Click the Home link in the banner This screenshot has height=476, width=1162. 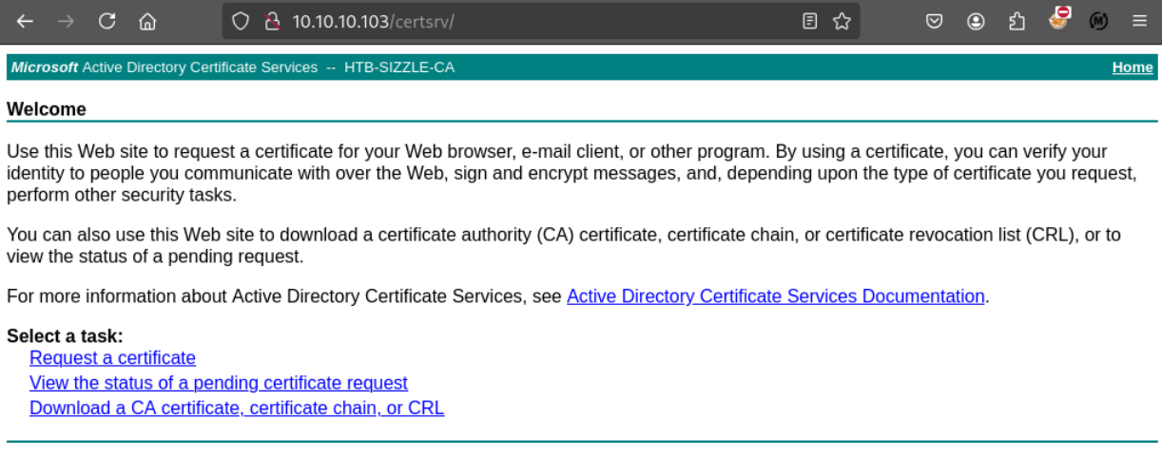click(1132, 67)
